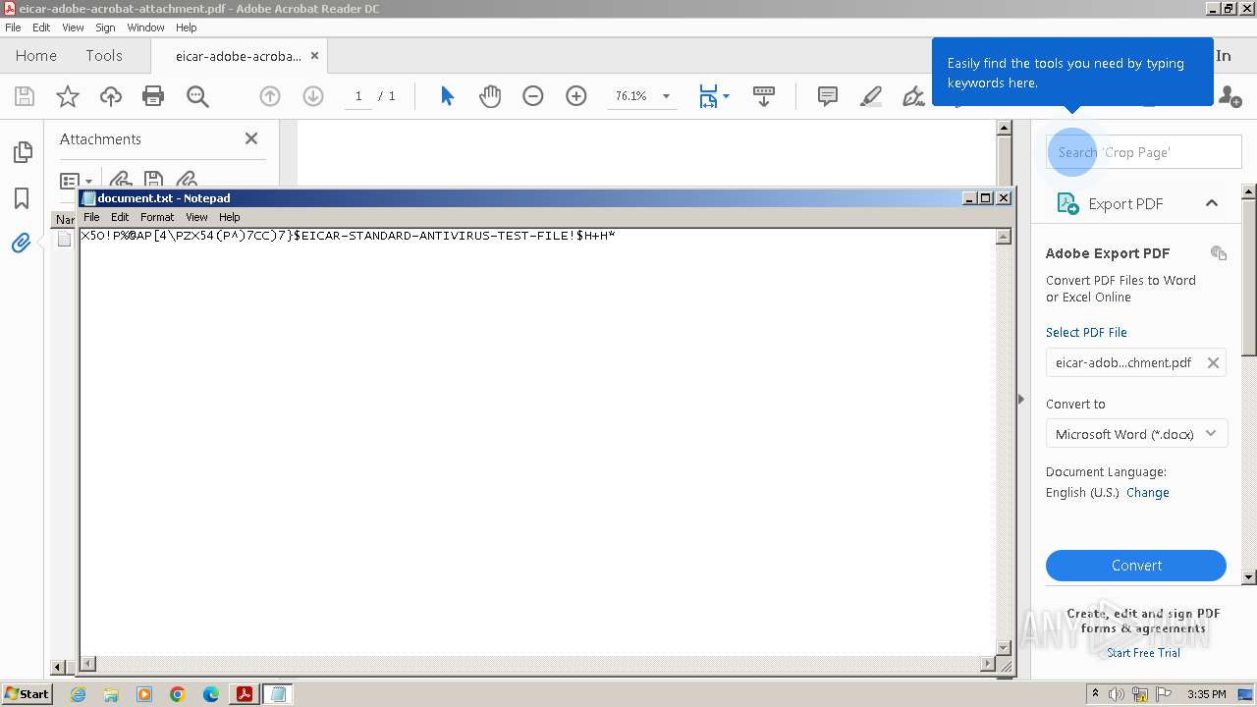
Task: Remove the selected eicar-adob...chment.pdf file
Action: pyautogui.click(x=1214, y=362)
